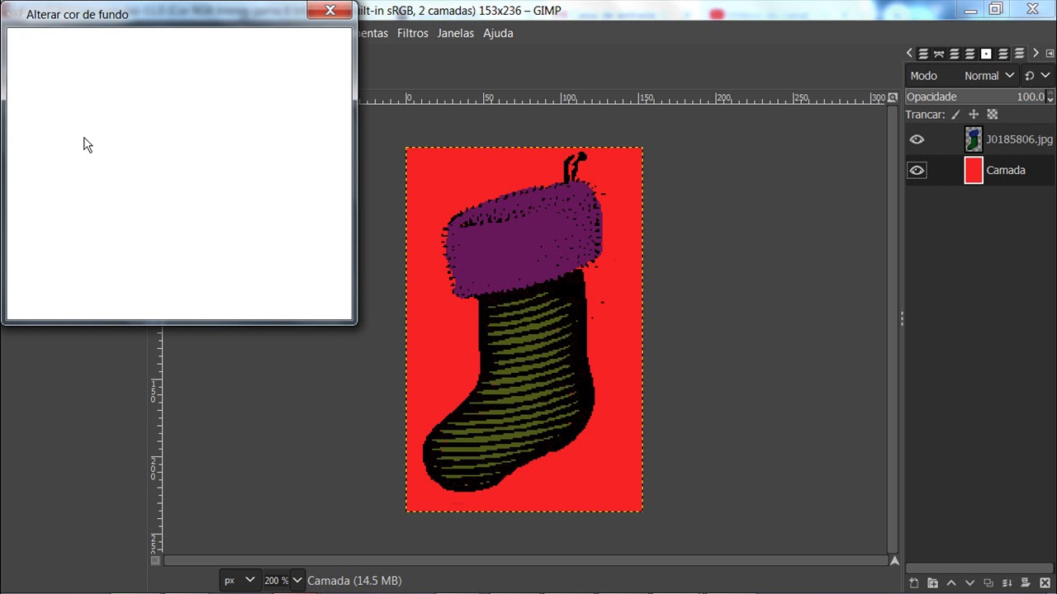Minimize the GIMP window
Viewport: 1057px width, 594px height.
coord(970,10)
